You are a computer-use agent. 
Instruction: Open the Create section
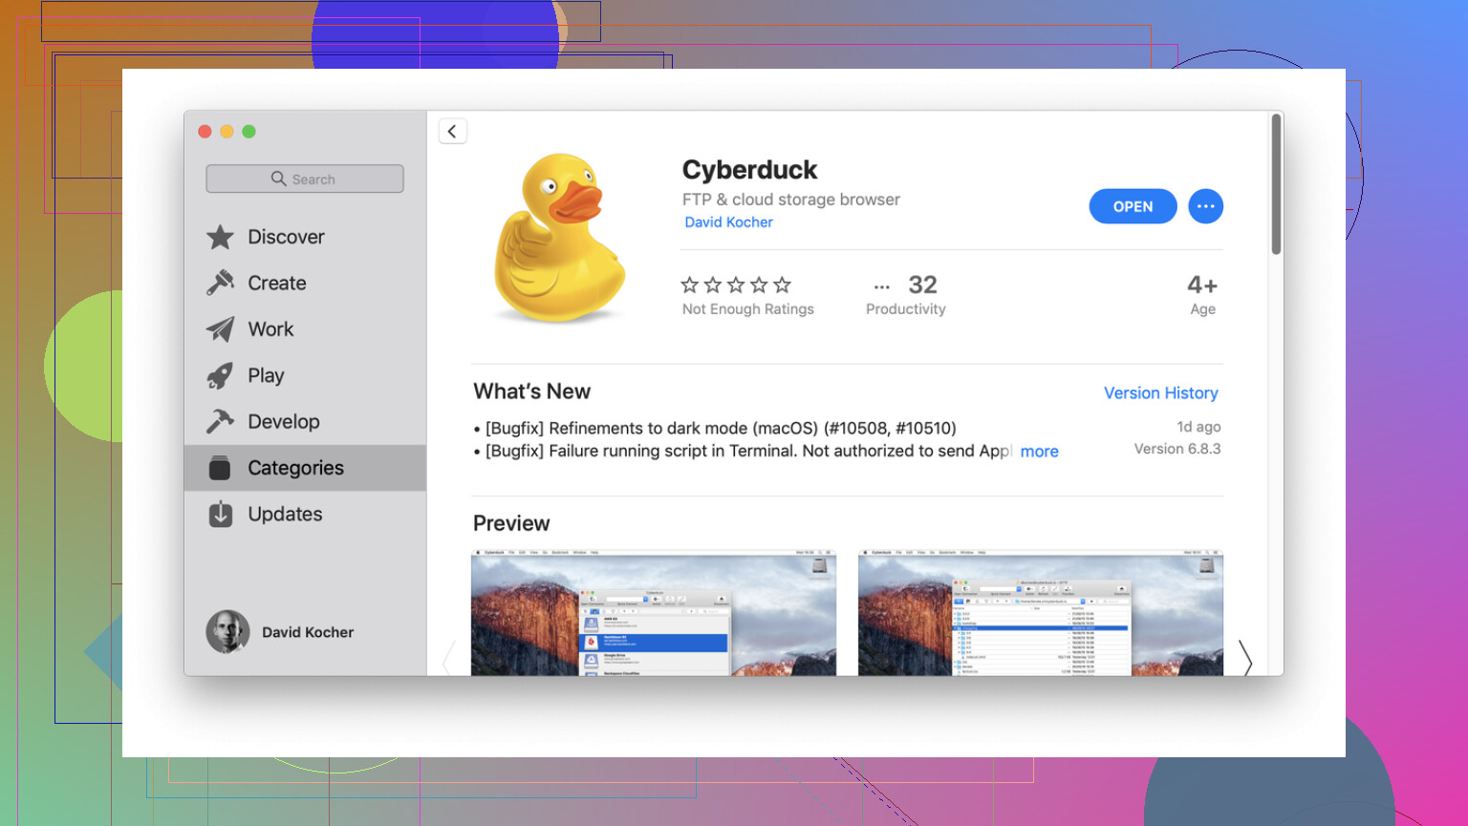tap(306, 283)
